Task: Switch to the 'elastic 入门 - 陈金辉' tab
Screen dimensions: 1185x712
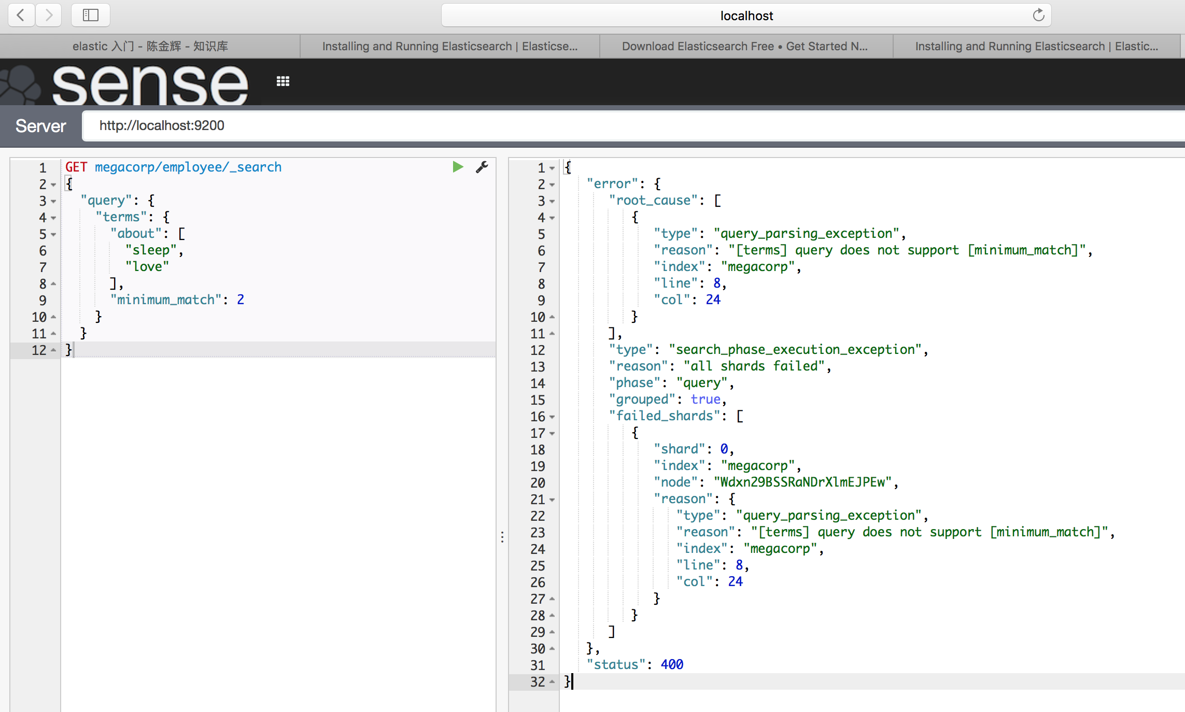Action: coord(150,46)
